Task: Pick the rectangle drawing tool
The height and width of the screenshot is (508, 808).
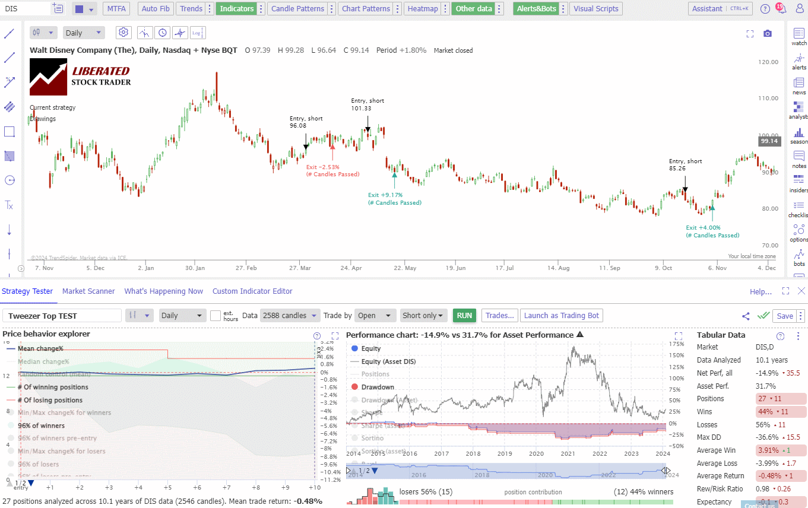Action: (9, 132)
